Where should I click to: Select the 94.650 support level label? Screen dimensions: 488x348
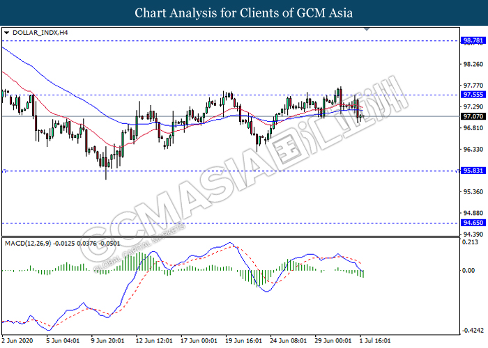coord(473,223)
